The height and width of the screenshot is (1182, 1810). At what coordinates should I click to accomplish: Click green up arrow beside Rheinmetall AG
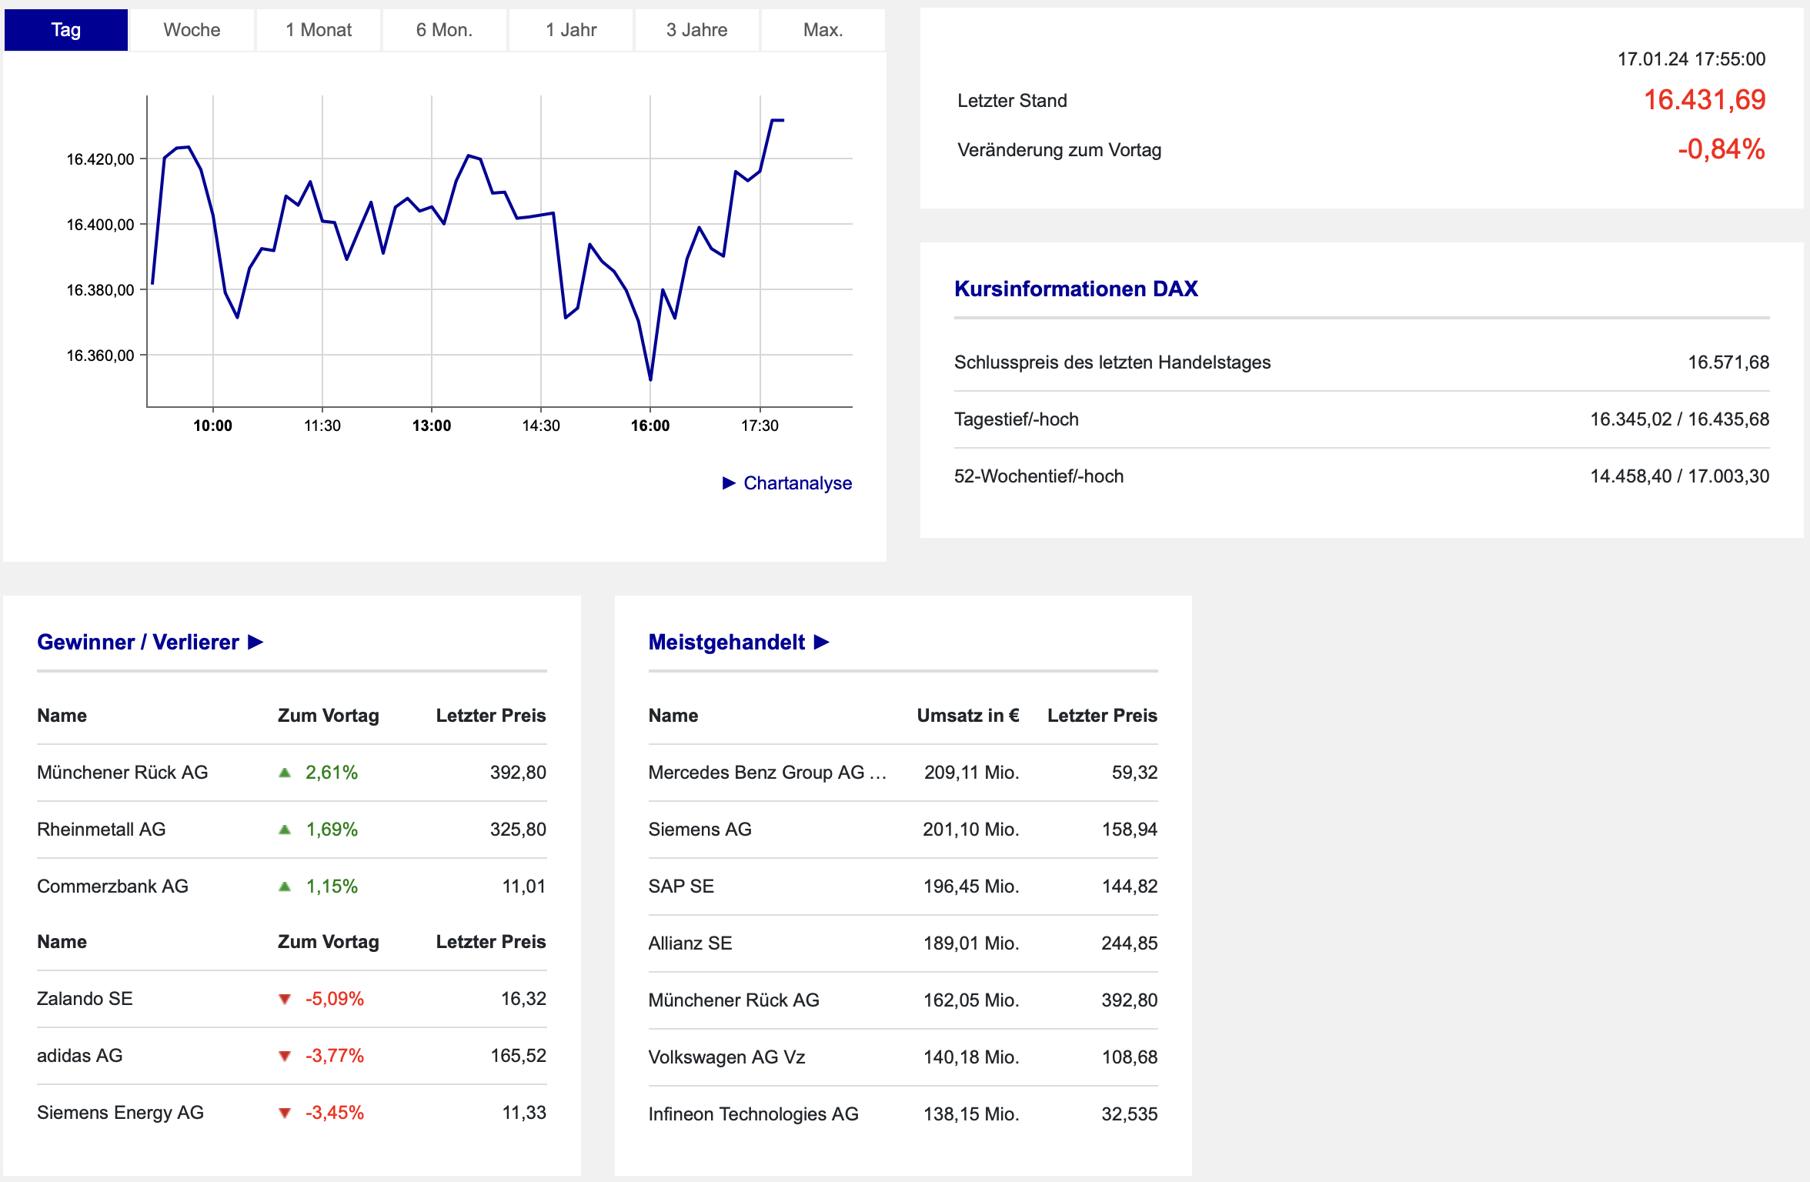[285, 830]
